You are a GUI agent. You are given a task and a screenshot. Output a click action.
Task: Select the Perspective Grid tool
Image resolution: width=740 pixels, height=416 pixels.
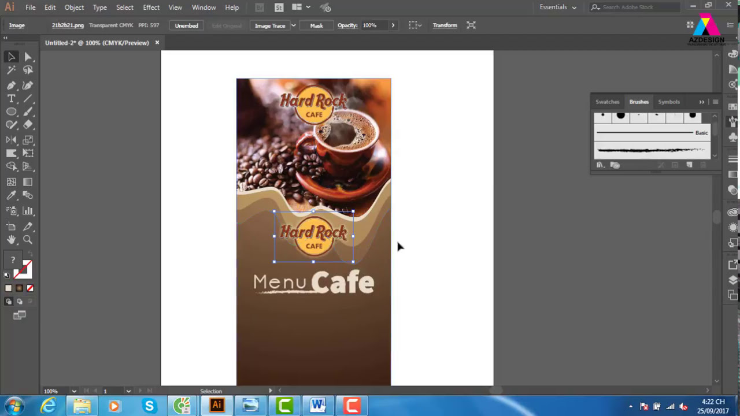coord(28,166)
